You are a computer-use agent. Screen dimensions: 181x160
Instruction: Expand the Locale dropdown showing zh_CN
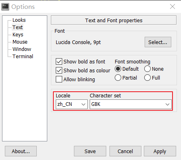click(x=72, y=104)
